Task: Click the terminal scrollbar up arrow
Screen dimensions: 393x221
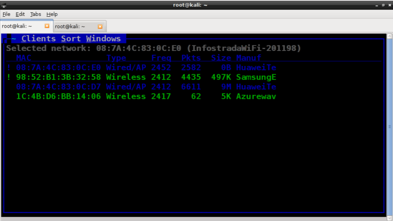Action: pyautogui.click(x=389, y=36)
